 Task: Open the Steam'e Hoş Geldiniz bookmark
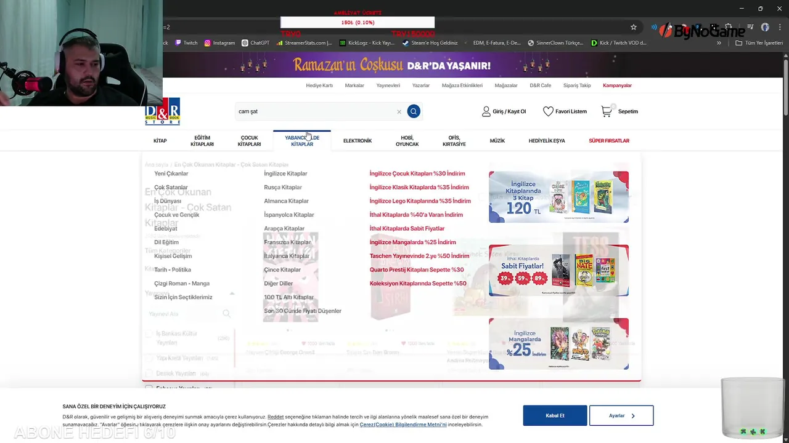430,43
